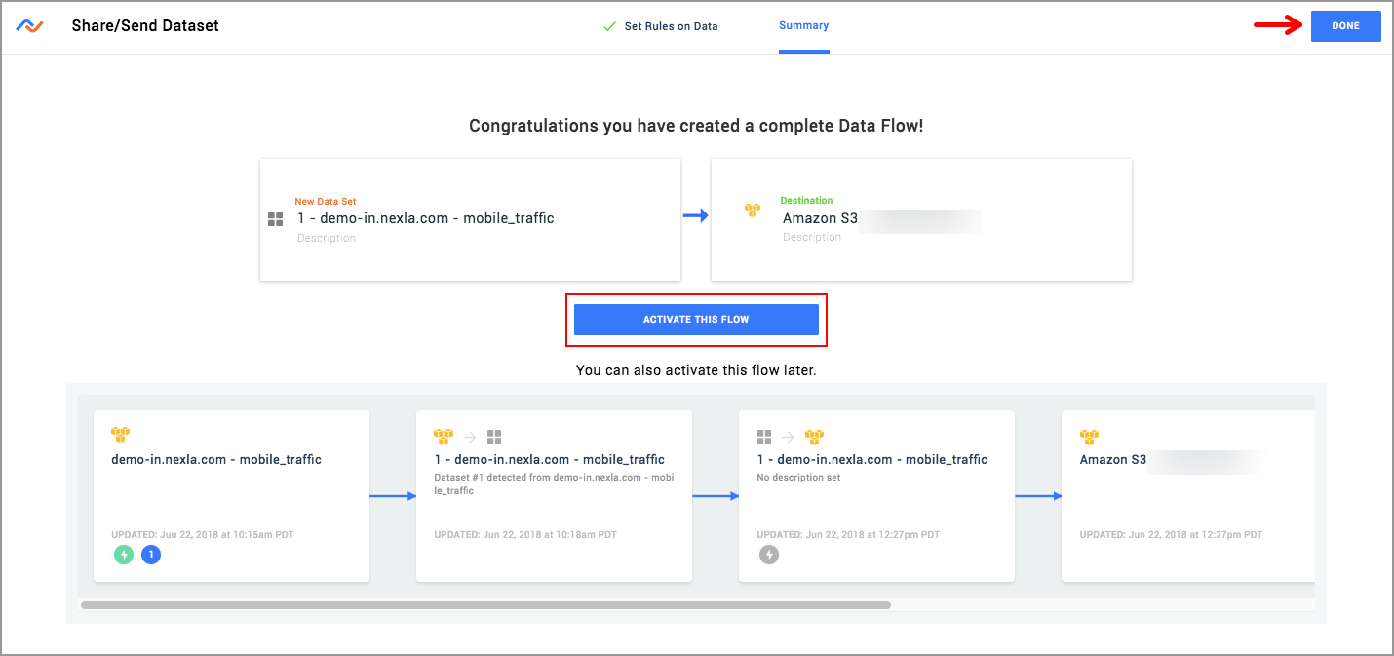This screenshot has width=1394, height=656.
Task: Click green lightning status icon on source card
Action: (x=124, y=555)
